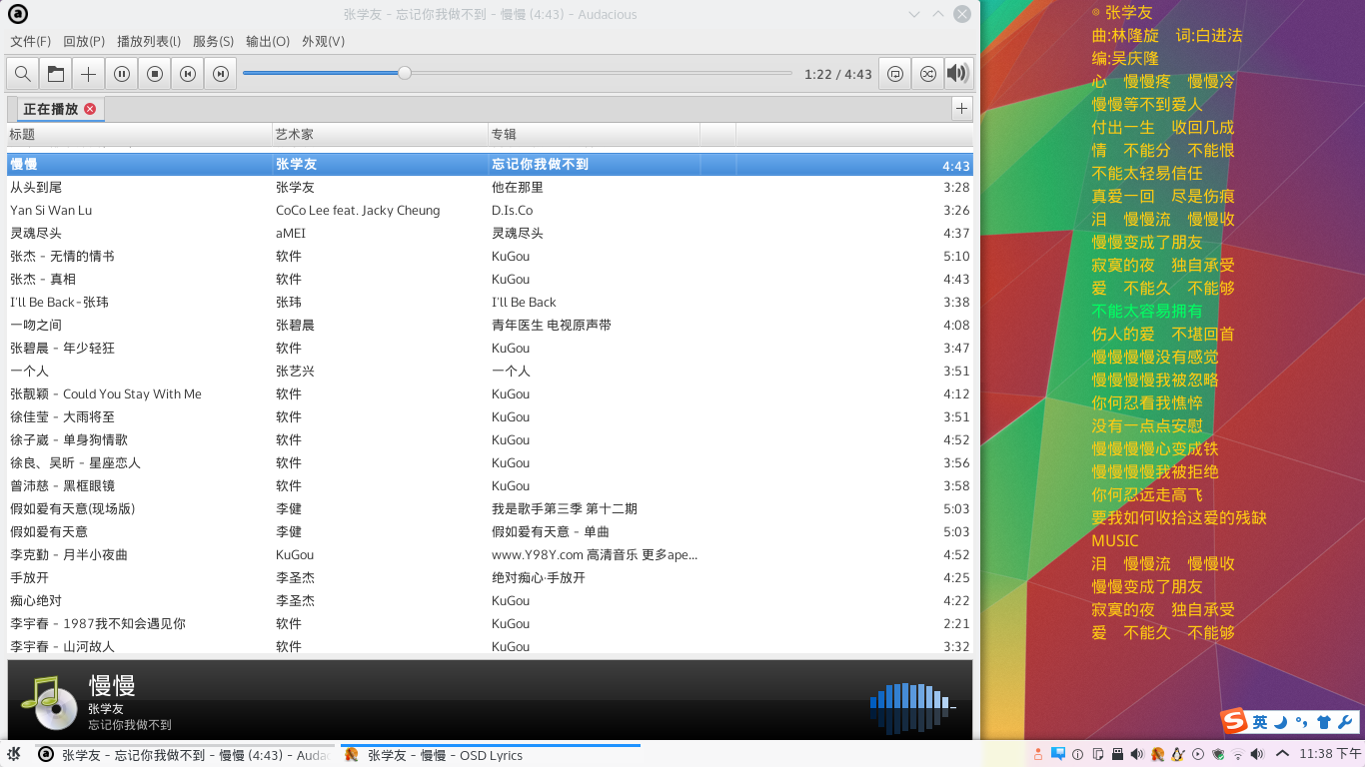Skip to the previous track
The image size is (1365, 767).
point(188,74)
